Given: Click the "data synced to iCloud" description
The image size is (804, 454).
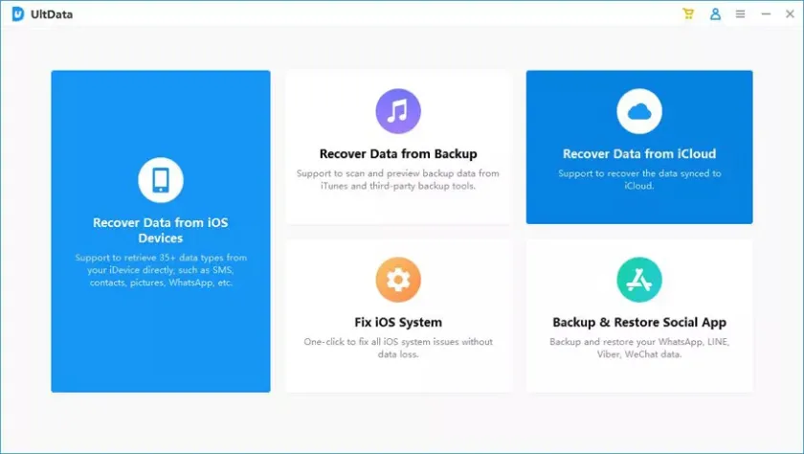Looking at the screenshot, I should click(x=639, y=179).
